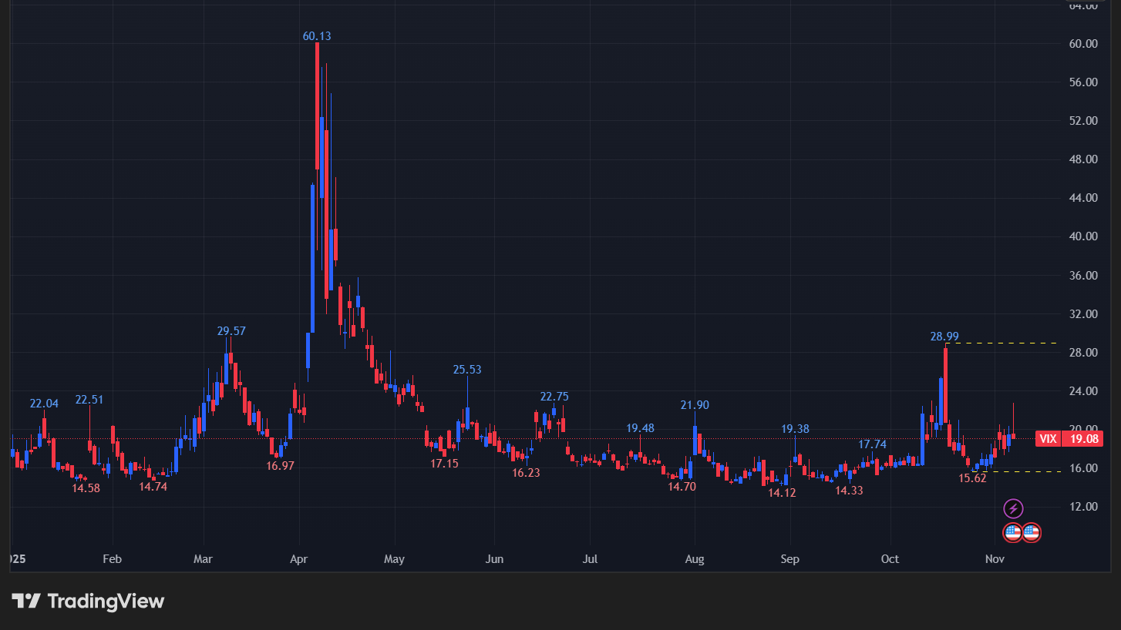Image resolution: width=1121 pixels, height=630 pixels.
Task: Click the 29.57 March peak label
Action: pos(231,331)
